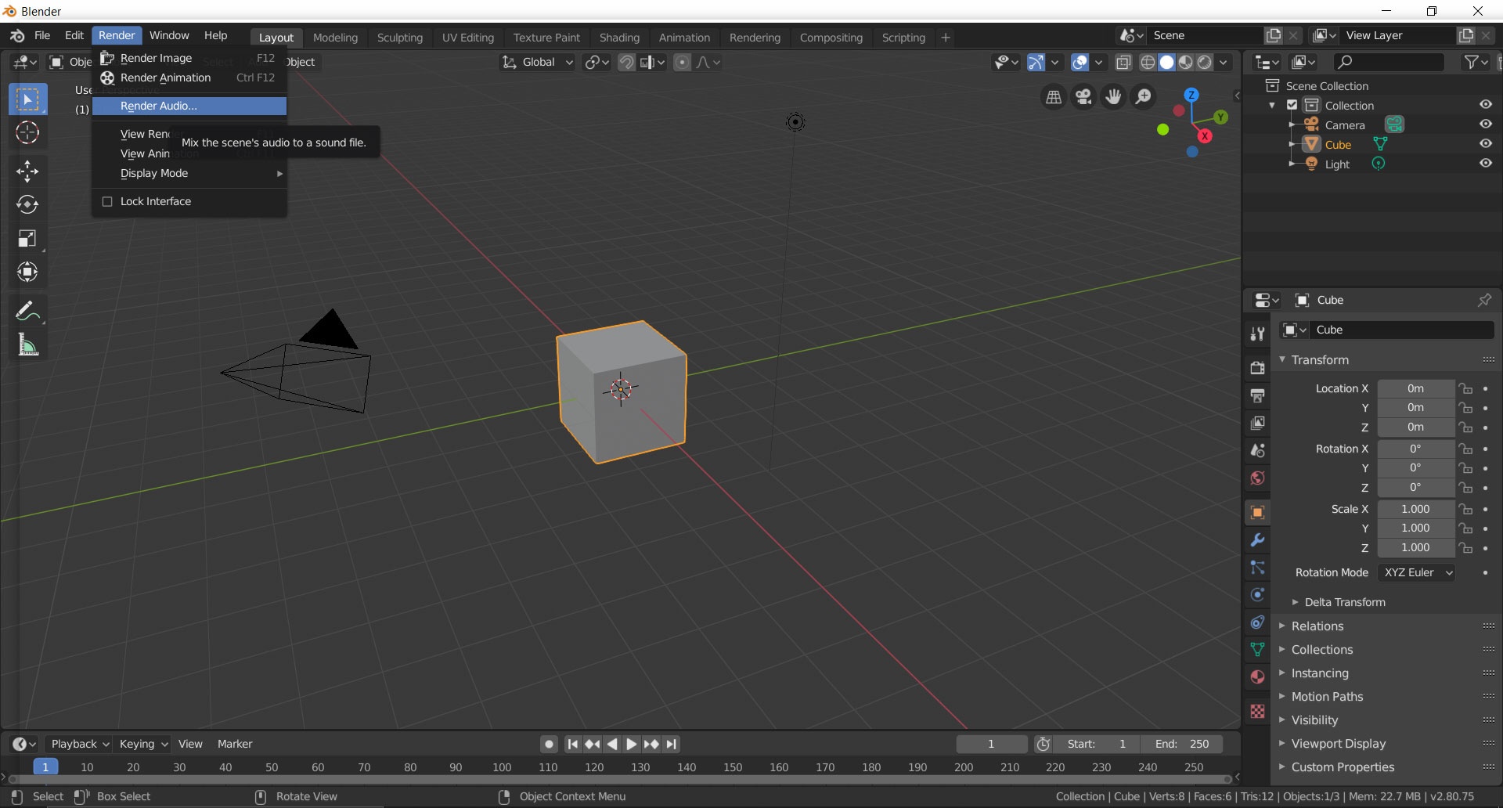The height and width of the screenshot is (808, 1503).
Task: Toggle the Collection exclude checkbox
Action: click(1292, 105)
